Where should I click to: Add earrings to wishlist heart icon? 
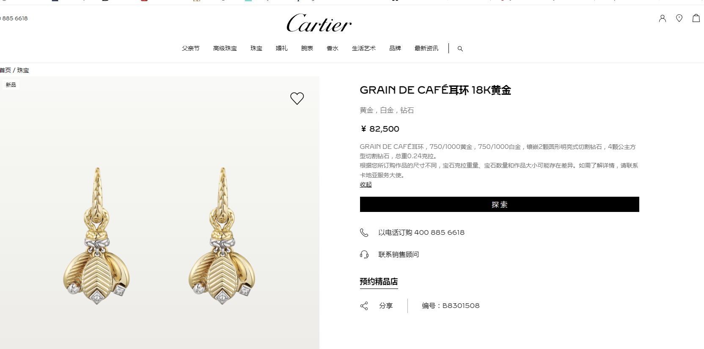point(297,98)
